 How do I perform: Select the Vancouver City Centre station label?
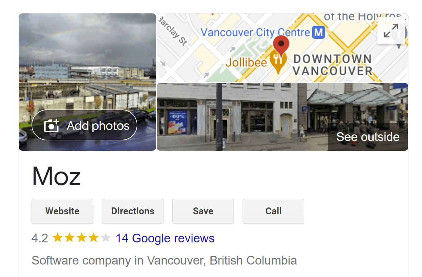point(255,32)
